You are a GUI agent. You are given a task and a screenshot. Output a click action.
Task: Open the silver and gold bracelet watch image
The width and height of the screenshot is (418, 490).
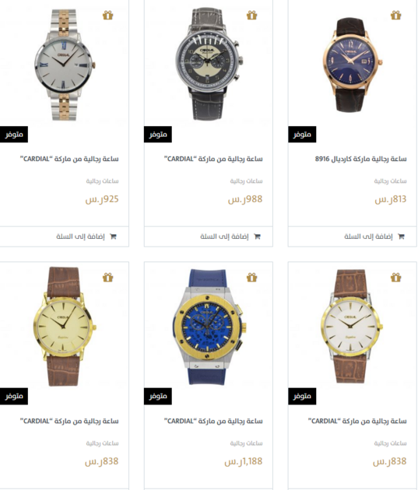pos(65,65)
